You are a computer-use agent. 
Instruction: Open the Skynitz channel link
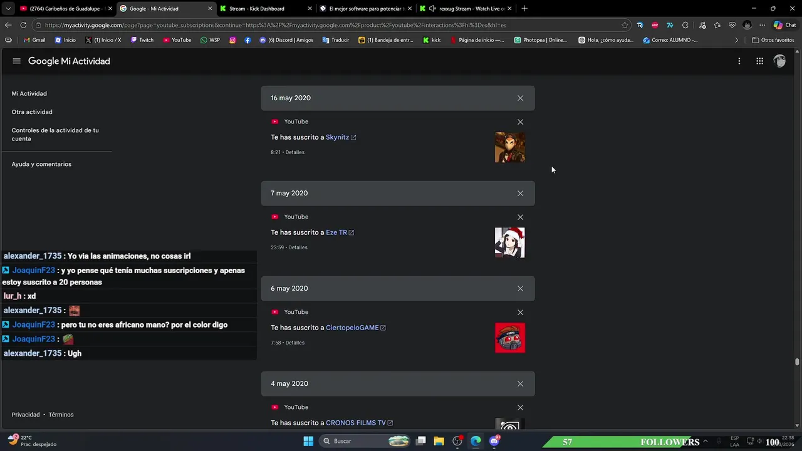tap(341, 137)
